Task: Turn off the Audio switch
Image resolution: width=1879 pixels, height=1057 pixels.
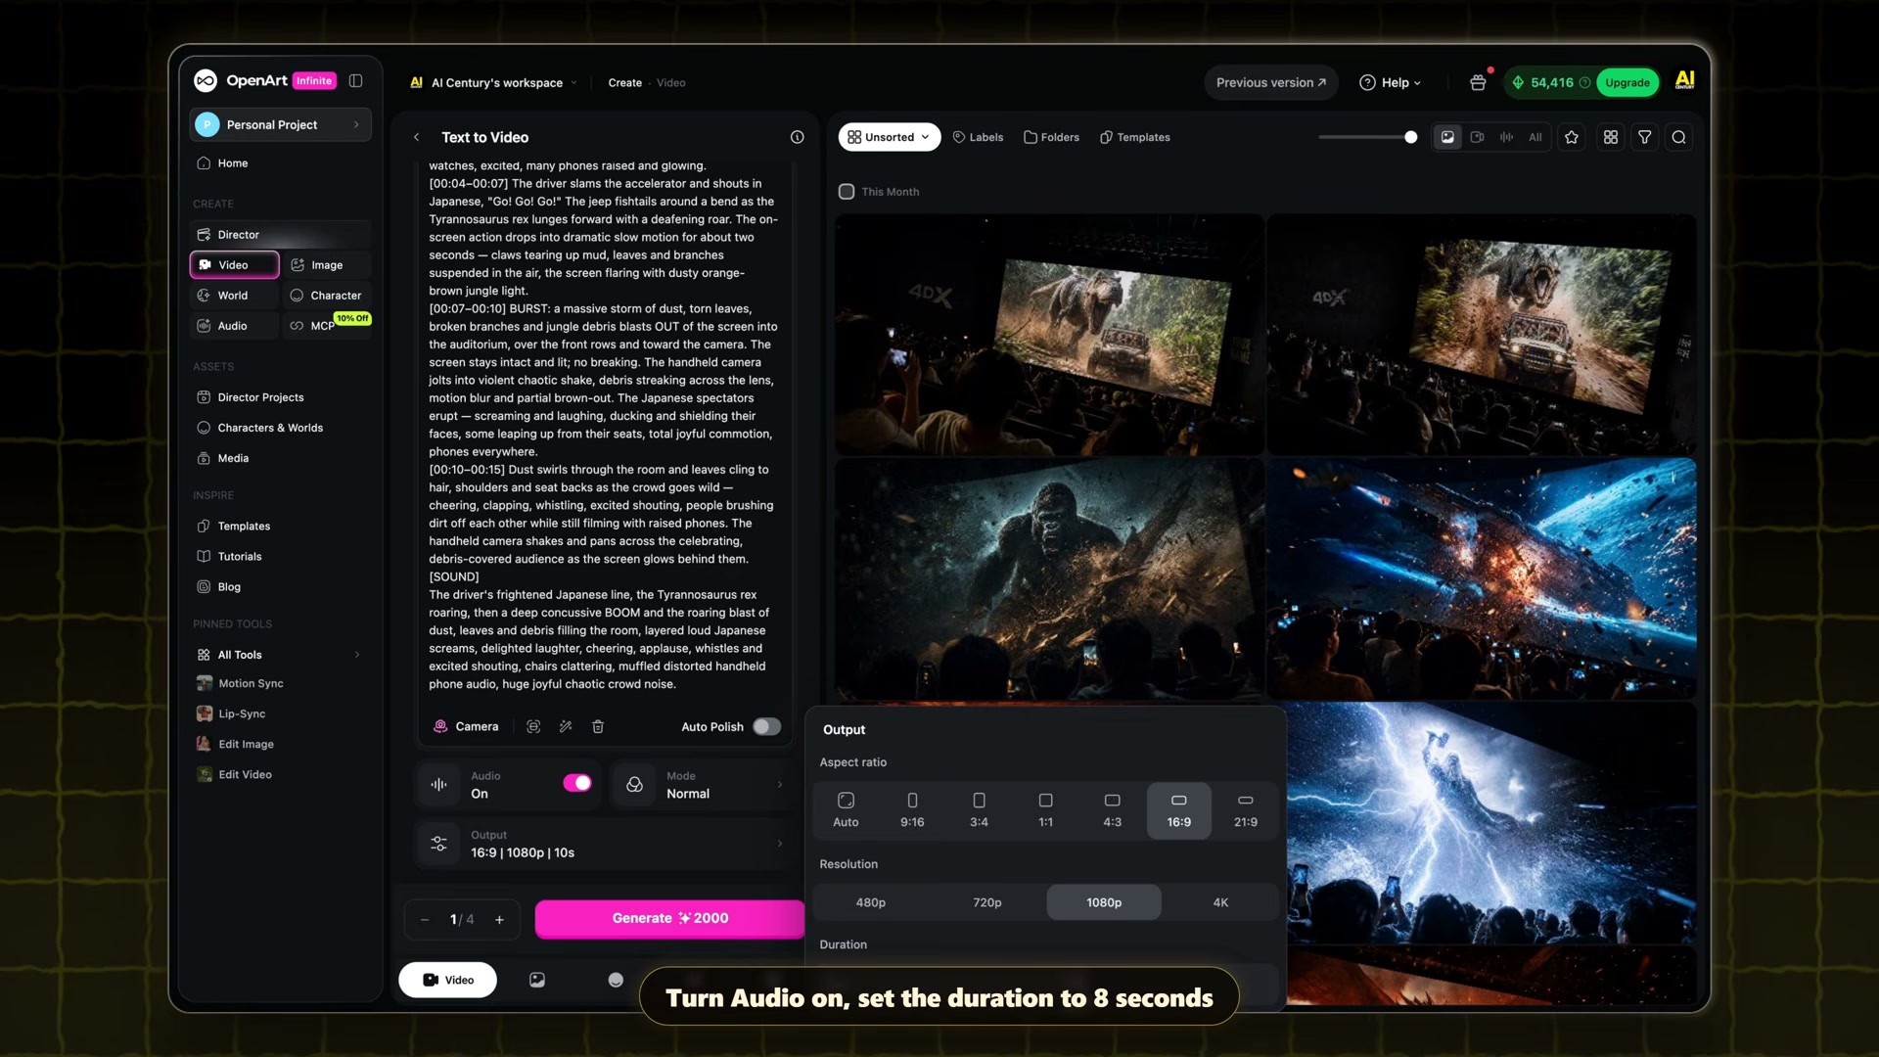Action: pyautogui.click(x=577, y=783)
